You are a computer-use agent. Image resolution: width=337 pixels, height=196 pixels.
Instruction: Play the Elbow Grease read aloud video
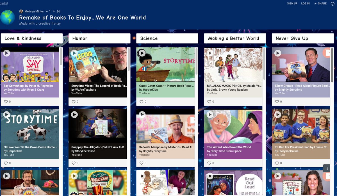(x=277, y=53)
